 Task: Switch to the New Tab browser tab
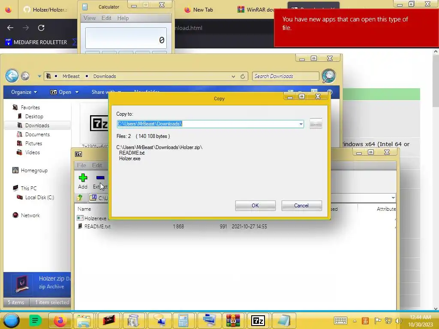point(199,10)
